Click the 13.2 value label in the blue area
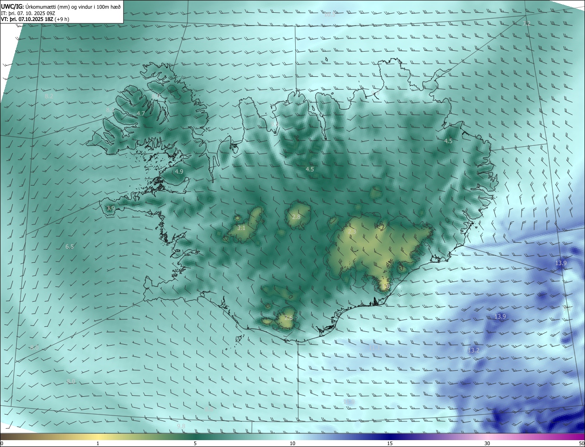585x447 pixels. (473, 351)
